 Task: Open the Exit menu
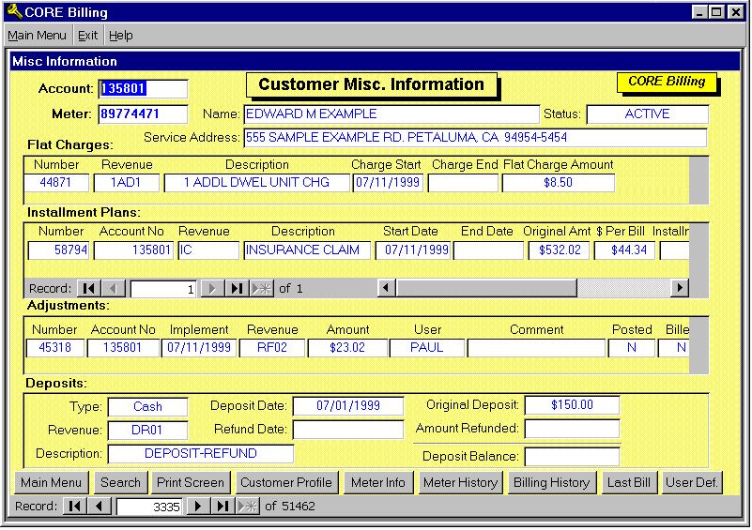[x=87, y=36]
